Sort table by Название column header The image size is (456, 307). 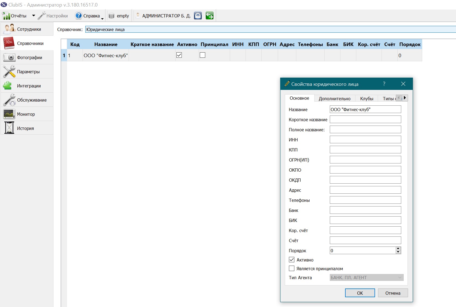tap(106, 44)
